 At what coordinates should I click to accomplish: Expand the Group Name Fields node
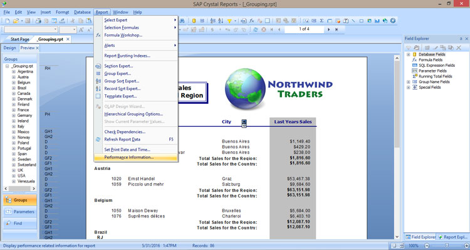pos(408,82)
